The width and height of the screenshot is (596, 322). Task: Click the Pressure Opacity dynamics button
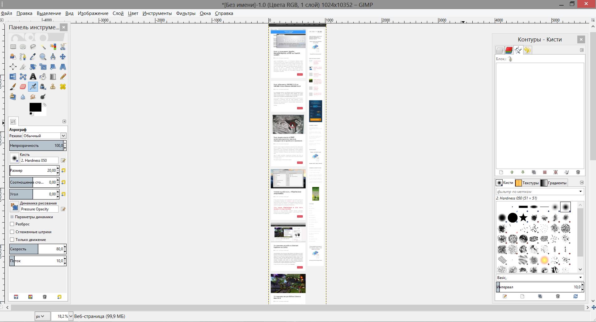click(x=14, y=206)
